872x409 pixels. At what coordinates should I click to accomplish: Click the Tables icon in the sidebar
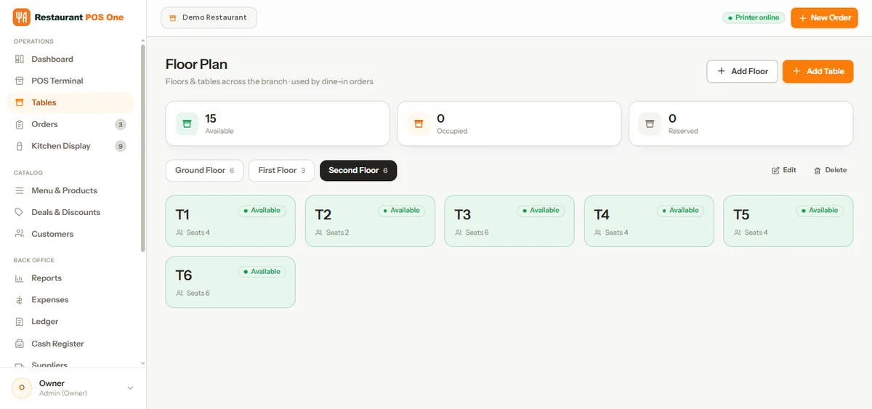pyautogui.click(x=20, y=102)
